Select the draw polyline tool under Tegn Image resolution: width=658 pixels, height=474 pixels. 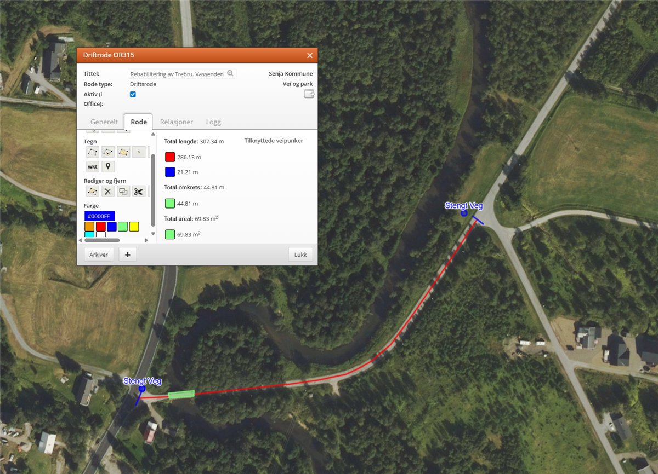(92, 152)
